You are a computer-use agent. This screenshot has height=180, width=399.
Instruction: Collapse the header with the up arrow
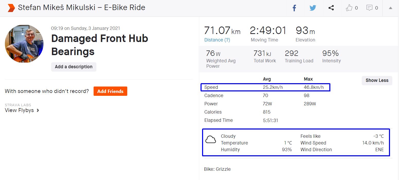coord(391,8)
